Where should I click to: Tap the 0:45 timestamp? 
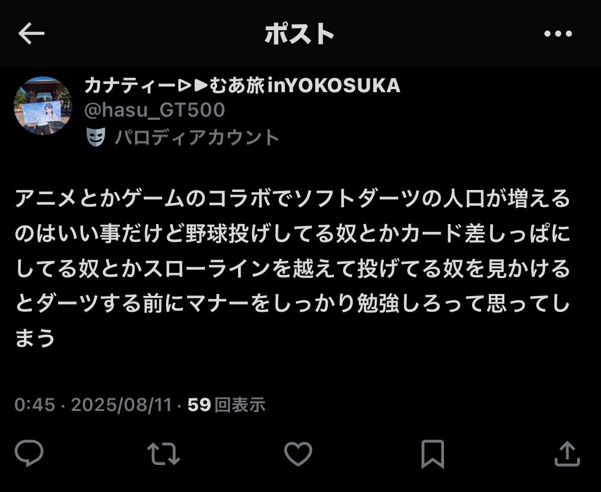[35, 404]
